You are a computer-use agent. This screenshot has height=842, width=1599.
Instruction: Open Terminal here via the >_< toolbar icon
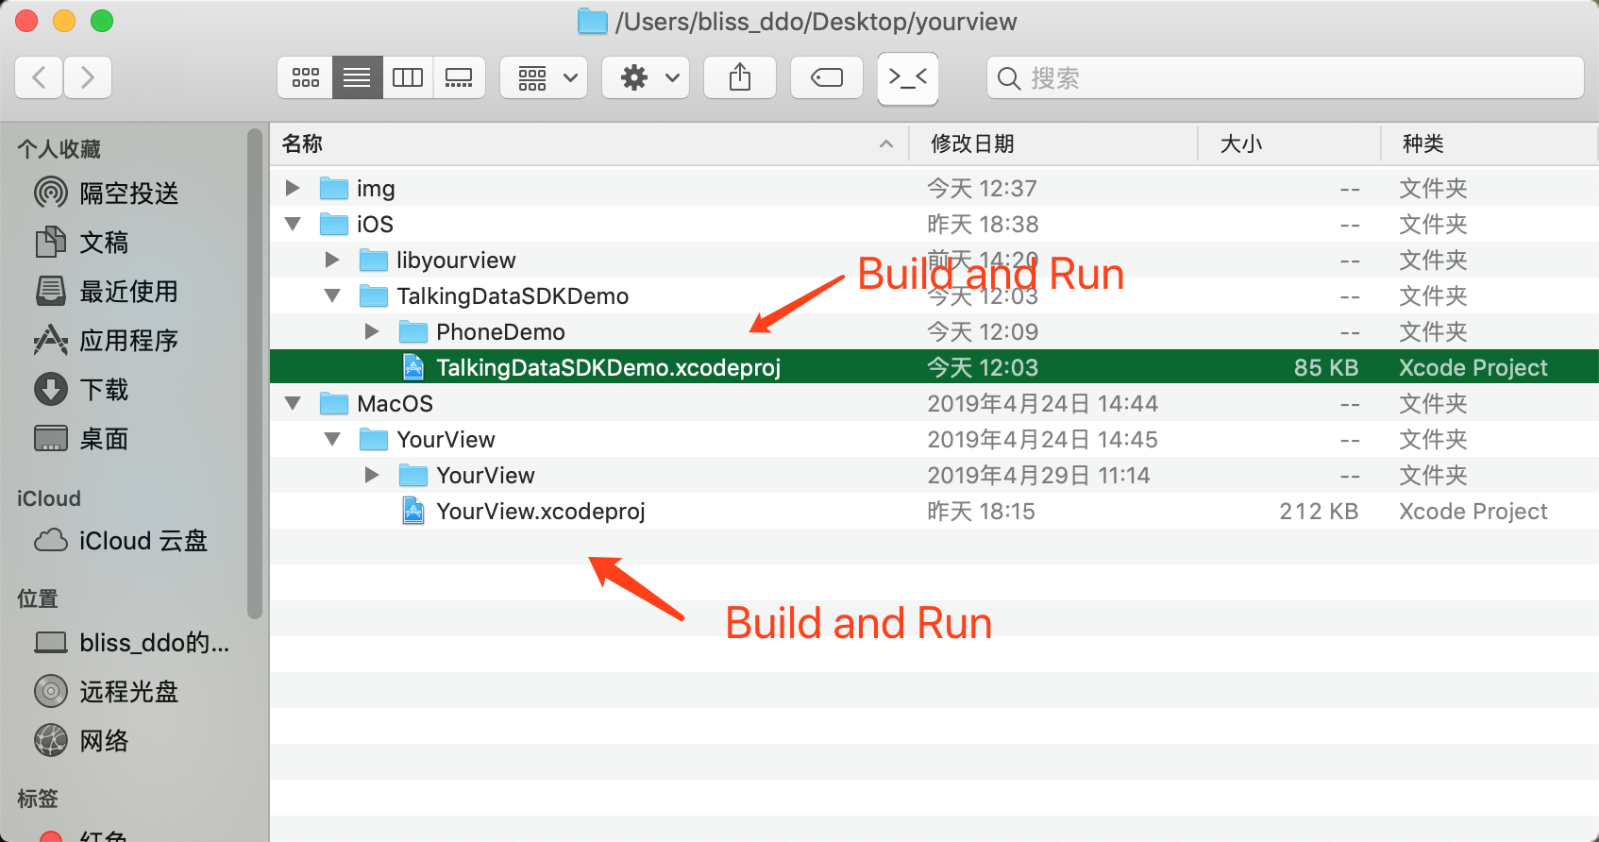pyautogui.click(x=908, y=77)
